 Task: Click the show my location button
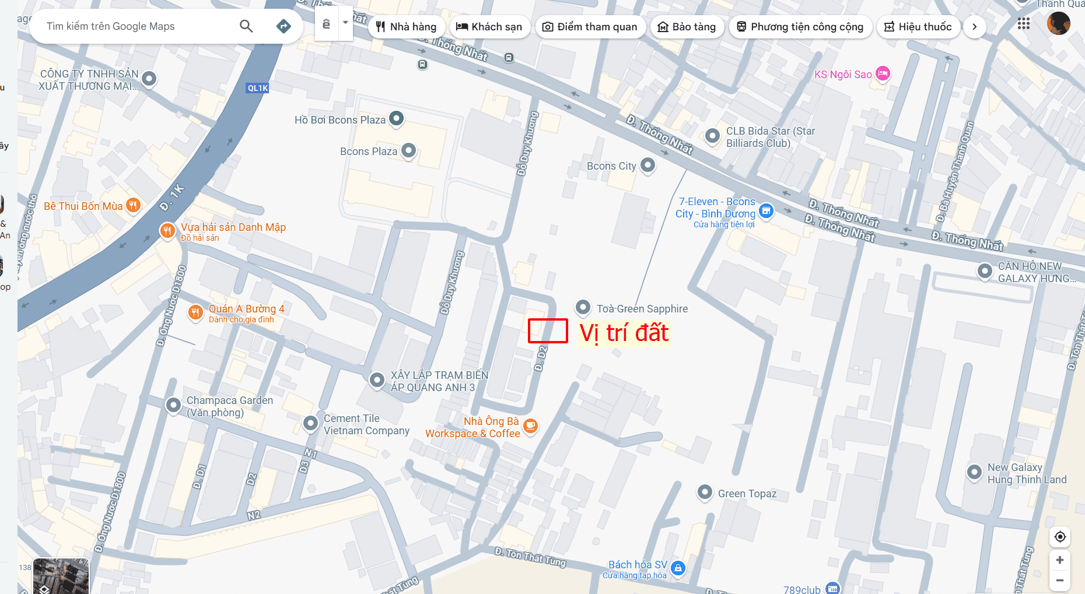coord(1060,537)
